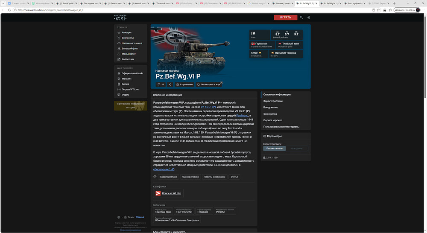Switch theme via Тёмная link
Screen dimensions: 427x233
click(x=140, y=217)
